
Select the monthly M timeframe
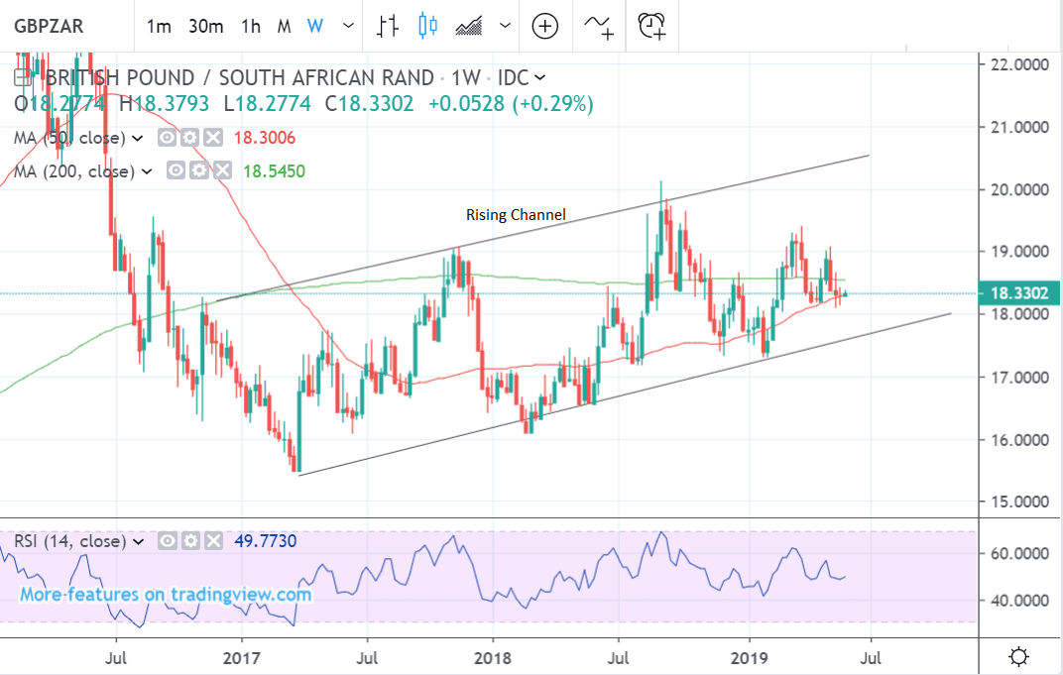click(284, 26)
